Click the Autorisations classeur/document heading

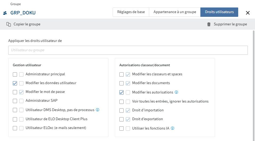click(145, 65)
